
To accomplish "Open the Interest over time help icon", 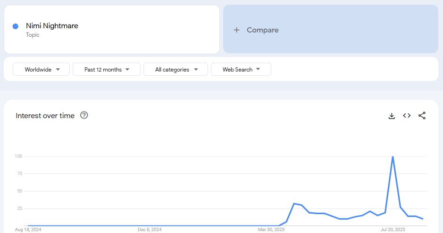I will pyautogui.click(x=84, y=115).
